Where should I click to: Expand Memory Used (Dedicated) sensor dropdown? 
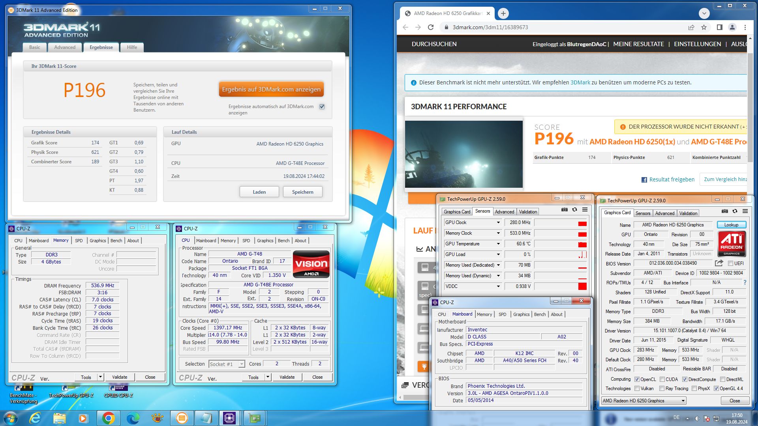(498, 265)
